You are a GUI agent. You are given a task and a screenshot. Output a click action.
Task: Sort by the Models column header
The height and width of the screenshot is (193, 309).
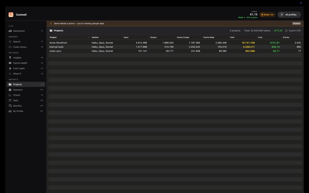pos(95,37)
